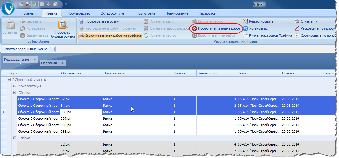Screen dimensions: 339x158
Task: Click the Копировать icon in ribbon
Action: [23, 28]
